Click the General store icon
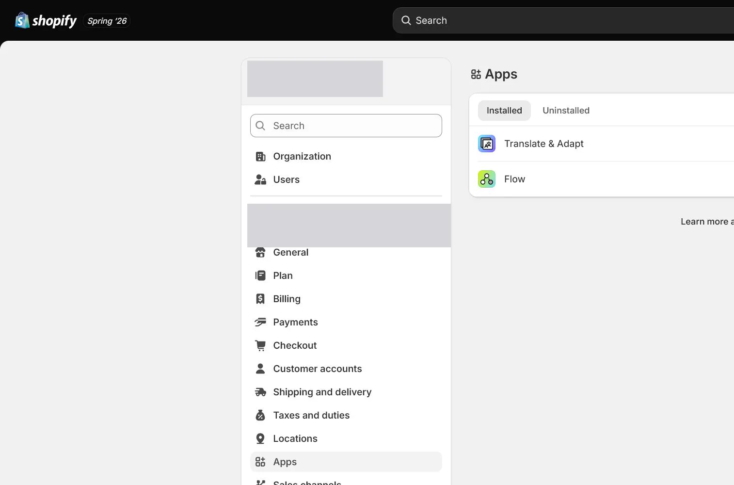The width and height of the screenshot is (734, 485). (260, 252)
